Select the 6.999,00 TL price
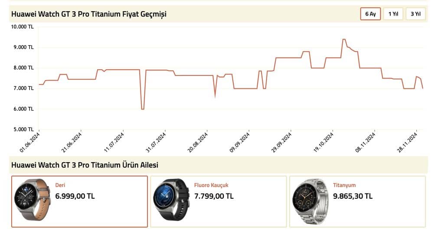Viewport: 444px width, 239px height. [75, 196]
